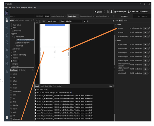This screenshot has width=154, height=126.
Task: Open the performance gauge icon in sidebar
Action: (x=7, y=42)
